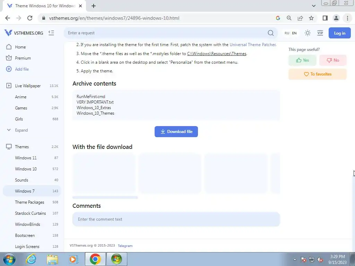Select the Windows 7 category
The width and height of the screenshot is (355, 266).
click(32, 191)
